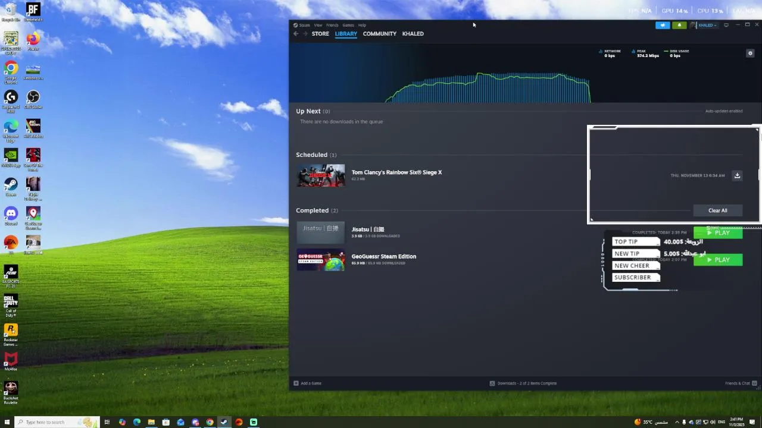This screenshot has height=428, width=762.
Task: Open the weather widget showing 35°C
Action: pos(651,422)
